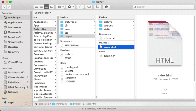The image size is (196, 111).
Task: Switch to icon view
Action: point(36,7)
